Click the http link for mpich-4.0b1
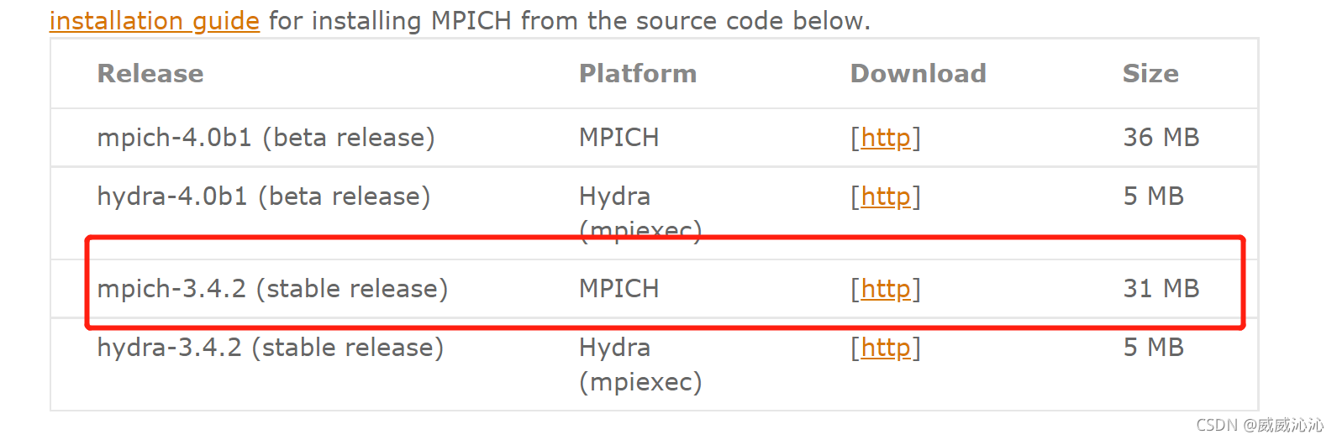The height and width of the screenshot is (440, 1337). click(886, 137)
